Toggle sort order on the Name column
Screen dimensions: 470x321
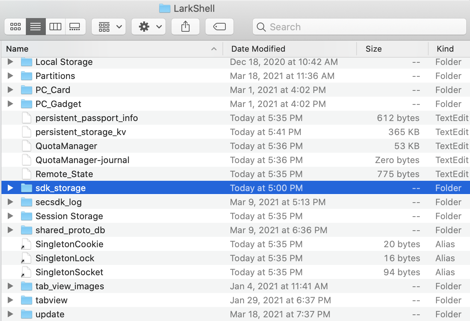pos(17,49)
